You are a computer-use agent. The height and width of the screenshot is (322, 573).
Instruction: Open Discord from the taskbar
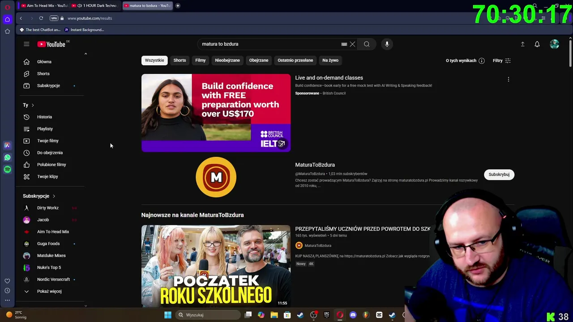353,315
